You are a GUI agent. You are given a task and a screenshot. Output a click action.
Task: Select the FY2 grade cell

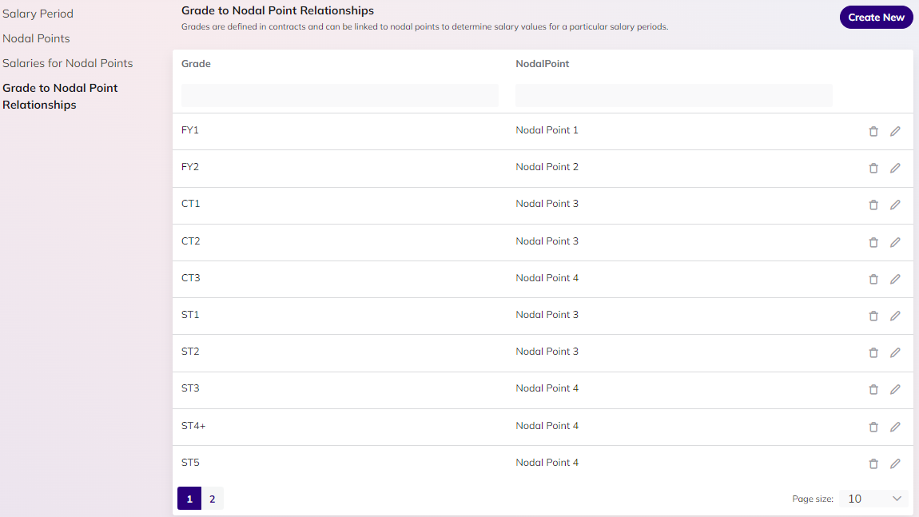coord(190,167)
